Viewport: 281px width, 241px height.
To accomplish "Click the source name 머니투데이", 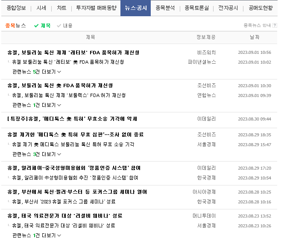I will pos(204,216).
